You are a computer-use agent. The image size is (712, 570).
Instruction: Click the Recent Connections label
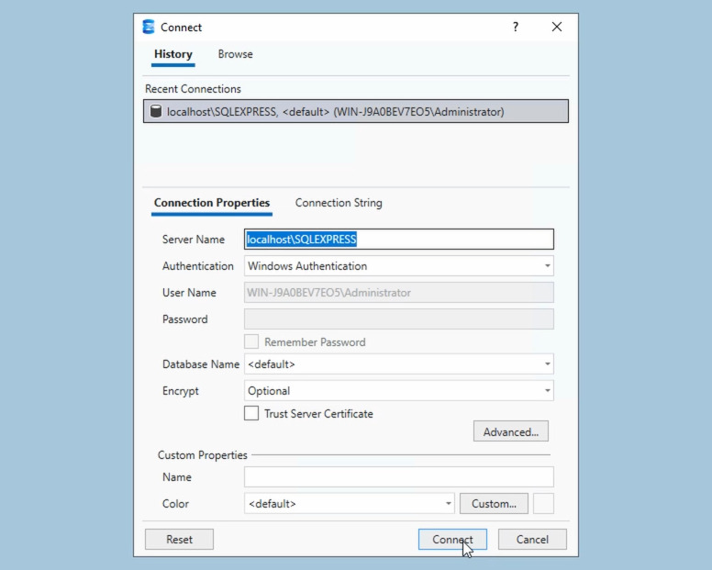pos(193,89)
